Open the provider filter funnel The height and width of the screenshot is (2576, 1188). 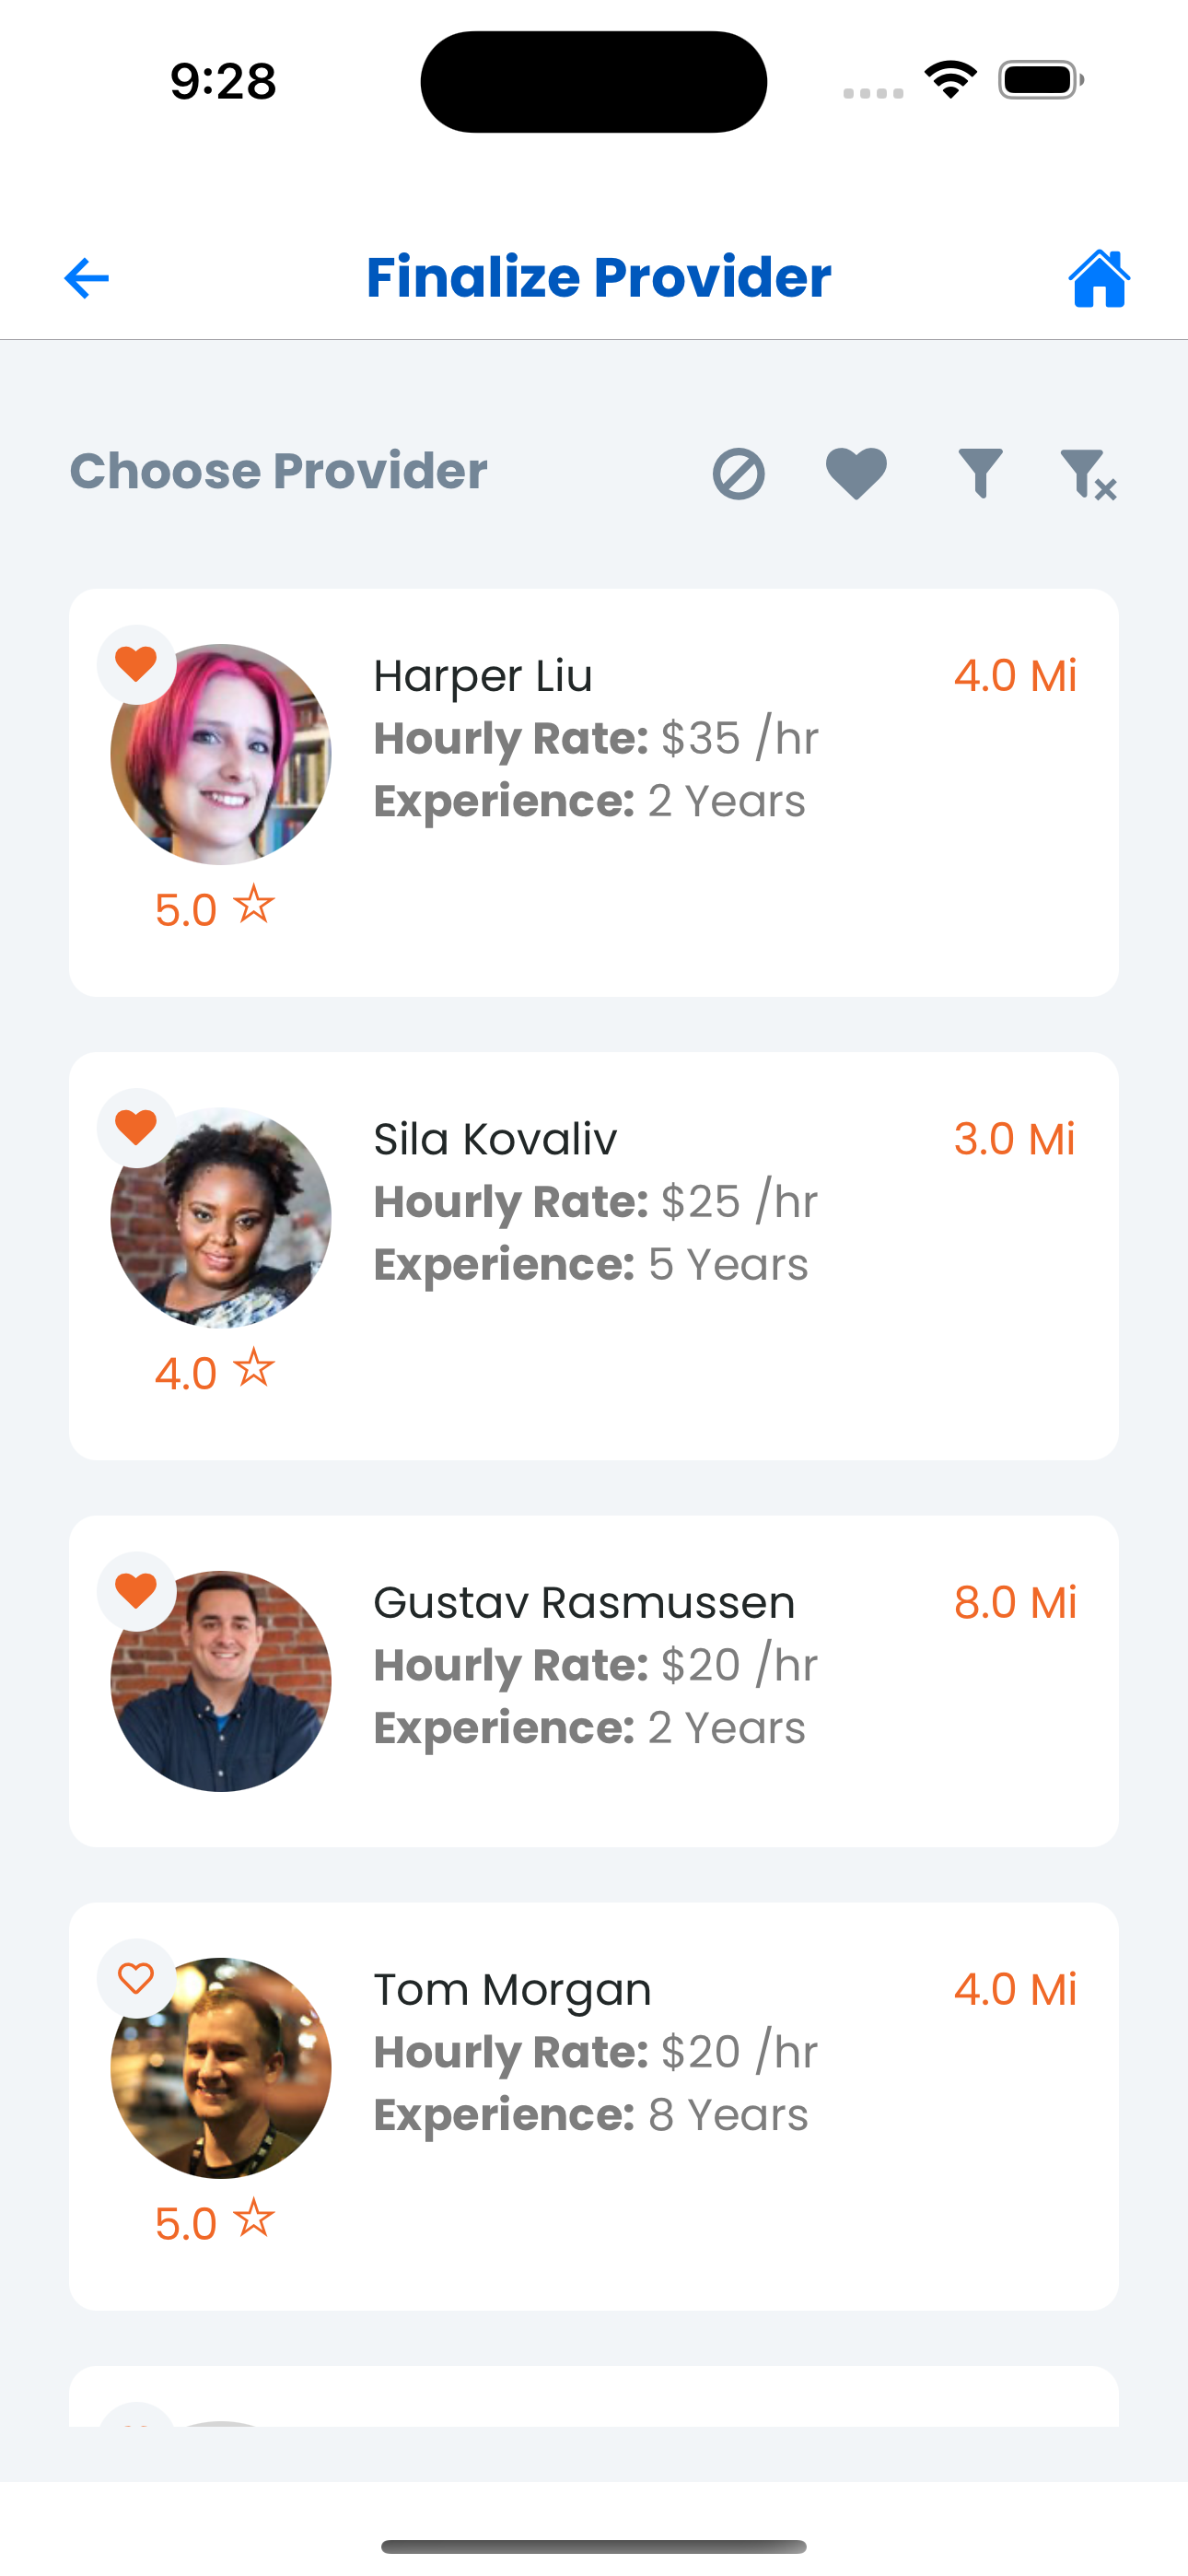click(980, 473)
